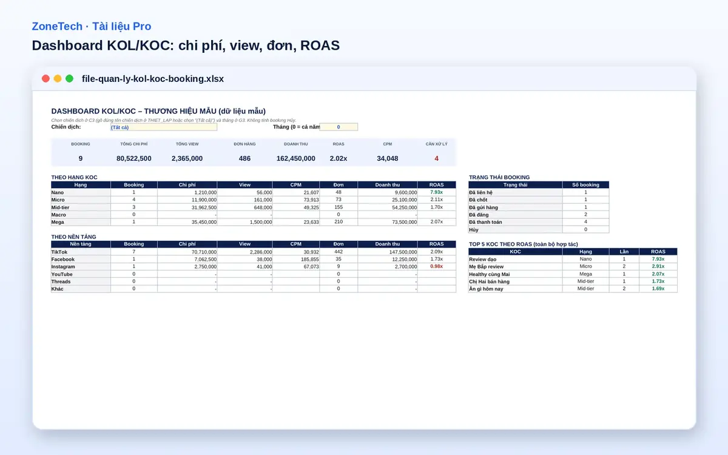The height and width of the screenshot is (455, 728).
Task: Select the TikTok orders cell 442
Action: point(339,252)
